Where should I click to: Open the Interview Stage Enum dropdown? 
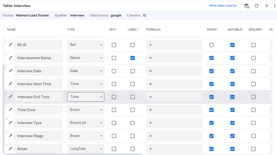pyautogui.click(x=86, y=136)
